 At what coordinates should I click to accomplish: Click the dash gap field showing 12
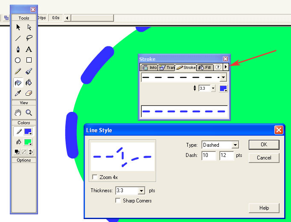pyautogui.click(x=227, y=155)
